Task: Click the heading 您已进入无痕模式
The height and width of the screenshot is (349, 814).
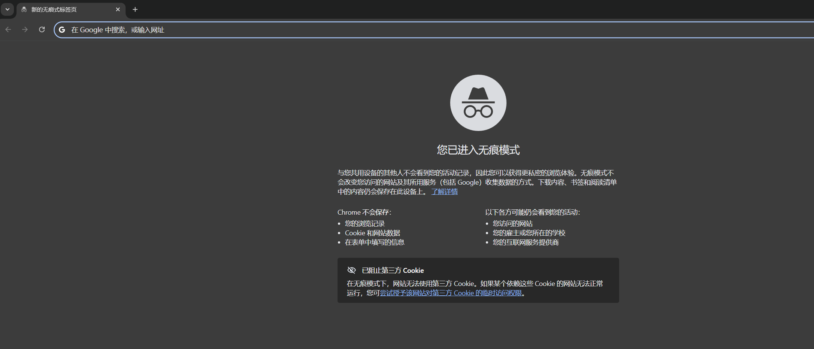Action: click(x=478, y=150)
